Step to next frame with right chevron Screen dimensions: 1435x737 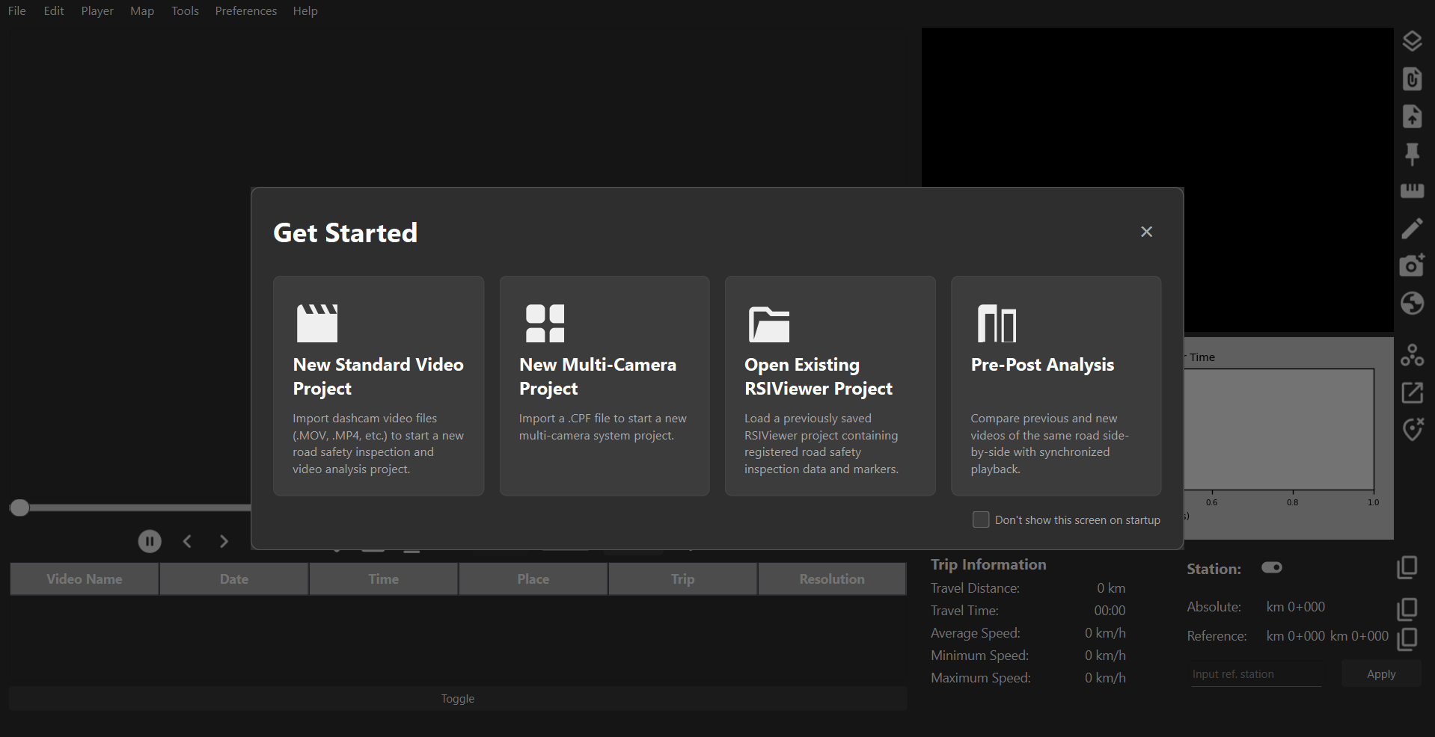224,541
